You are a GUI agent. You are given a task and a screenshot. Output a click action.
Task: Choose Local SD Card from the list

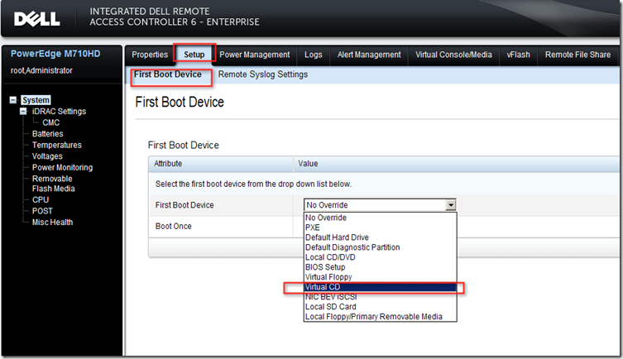click(381, 307)
